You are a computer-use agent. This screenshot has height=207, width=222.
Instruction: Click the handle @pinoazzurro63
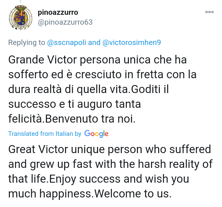click(65, 22)
